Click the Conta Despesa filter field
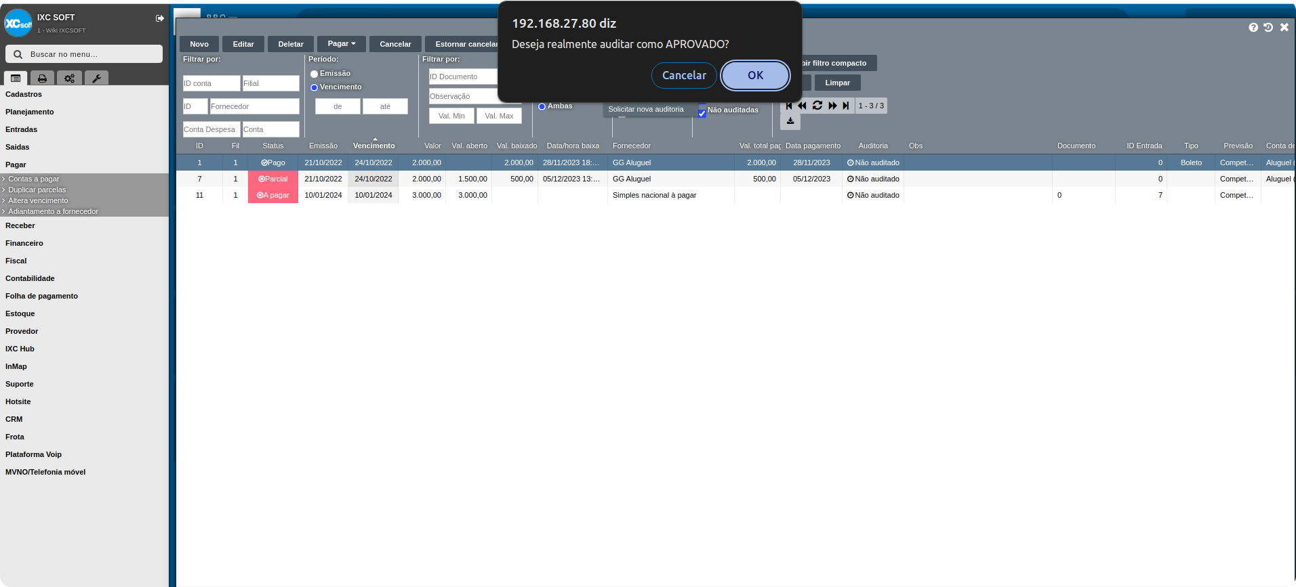The width and height of the screenshot is (1296, 587). click(x=211, y=129)
